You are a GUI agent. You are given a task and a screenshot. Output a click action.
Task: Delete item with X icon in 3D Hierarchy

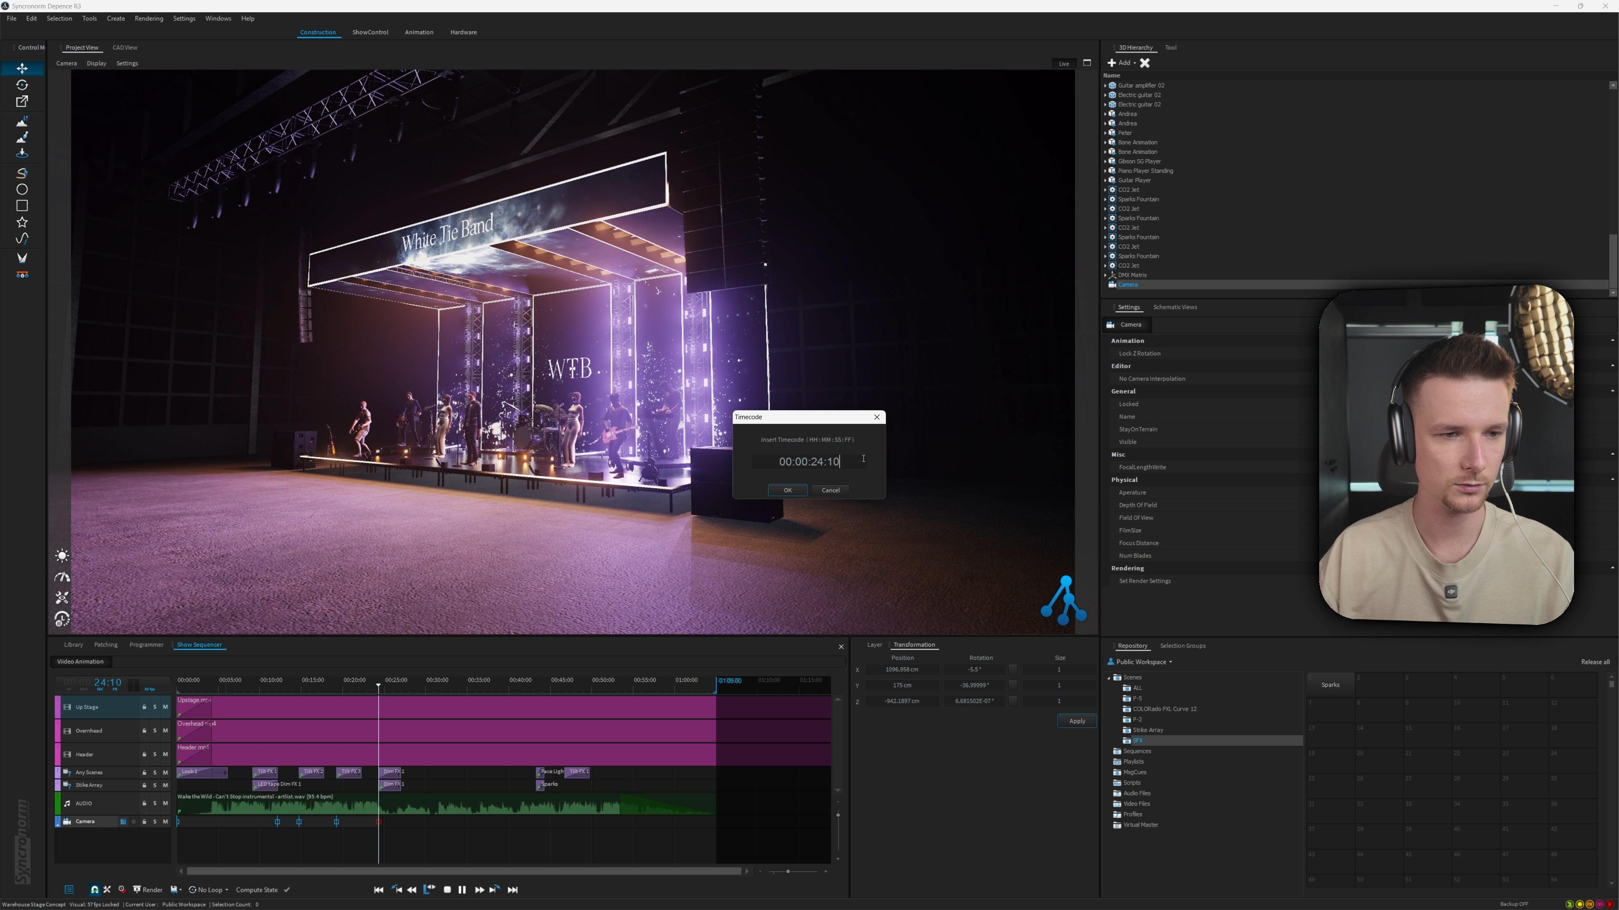click(1145, 63)
